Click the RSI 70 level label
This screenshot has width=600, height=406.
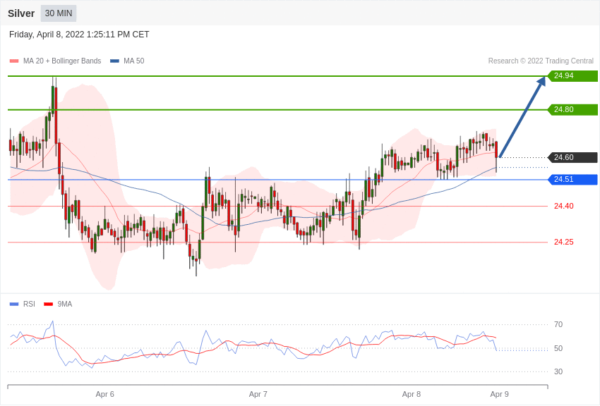tap(558, 325)
